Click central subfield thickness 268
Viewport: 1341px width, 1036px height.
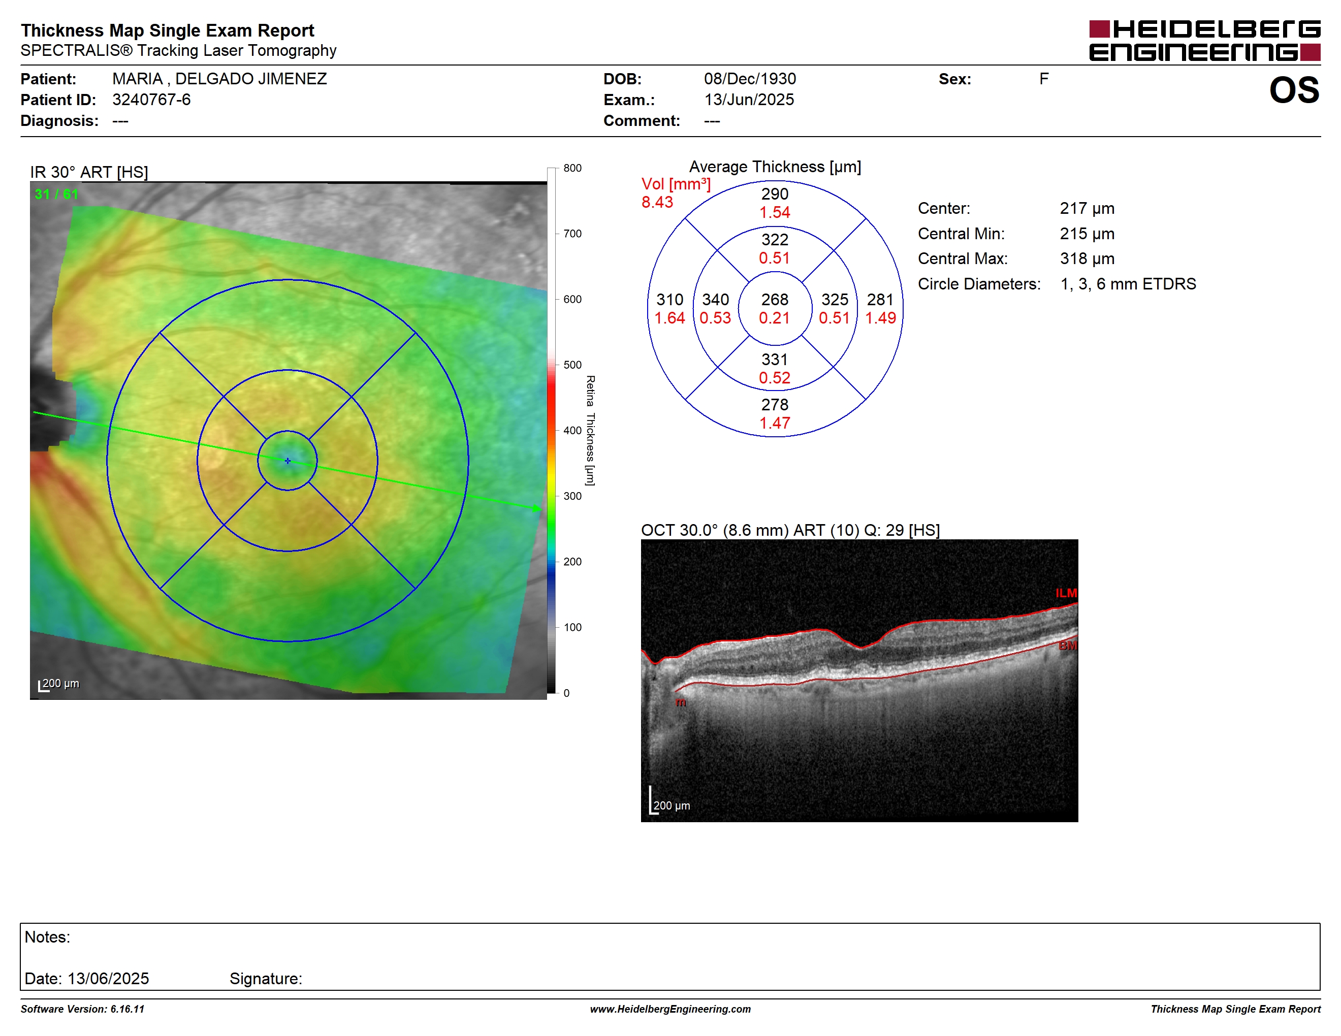click(775, 300)
